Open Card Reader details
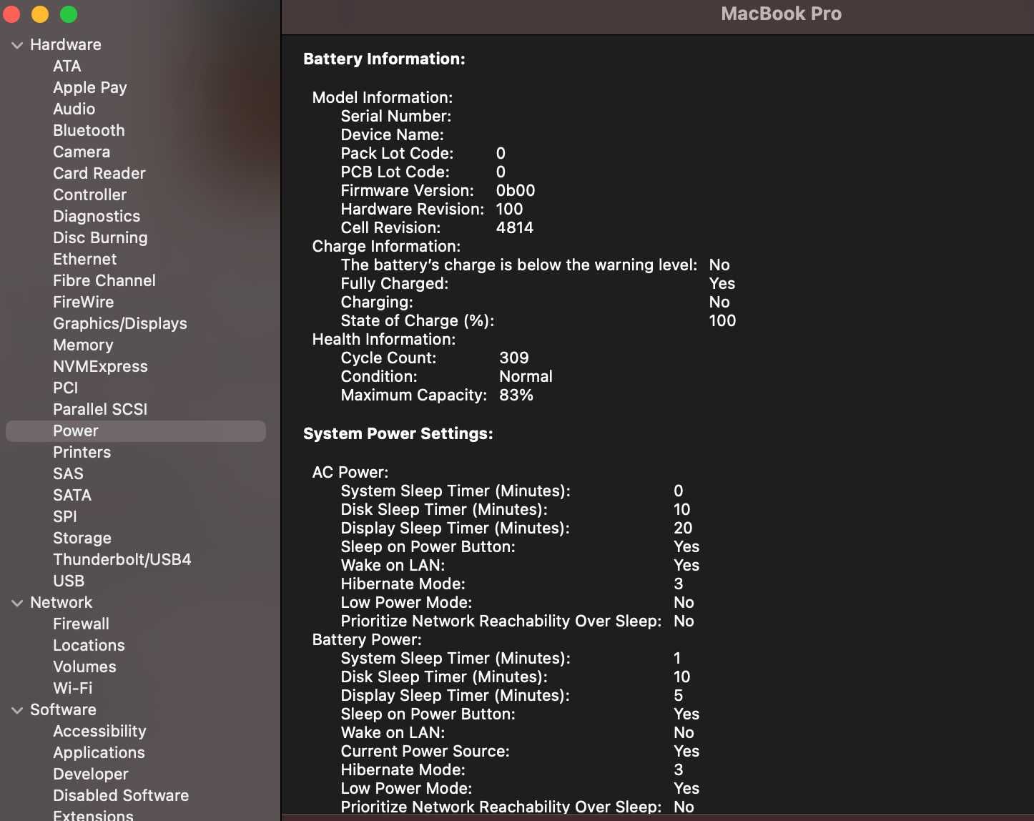 click(x=99, y=173)
